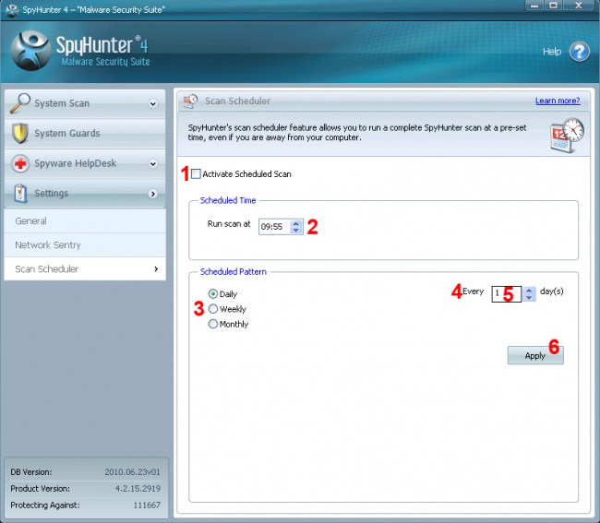Click the calendar clock scheduler icon
Viewport: 600px width, 523px height.
click(x=566, y=133)
